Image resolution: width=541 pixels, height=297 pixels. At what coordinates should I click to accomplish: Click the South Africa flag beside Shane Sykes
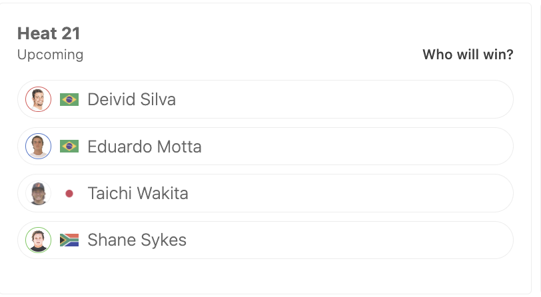pyautogui.click(x=69, y=240)
